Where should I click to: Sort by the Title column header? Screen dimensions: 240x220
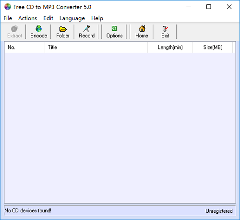96,47
